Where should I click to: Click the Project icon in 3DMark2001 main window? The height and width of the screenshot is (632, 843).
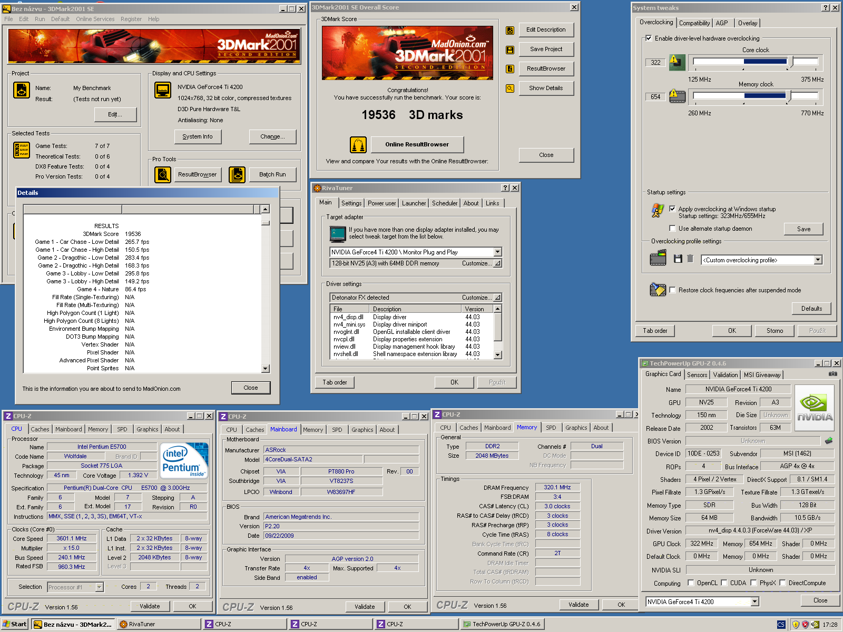pos(22,90)
